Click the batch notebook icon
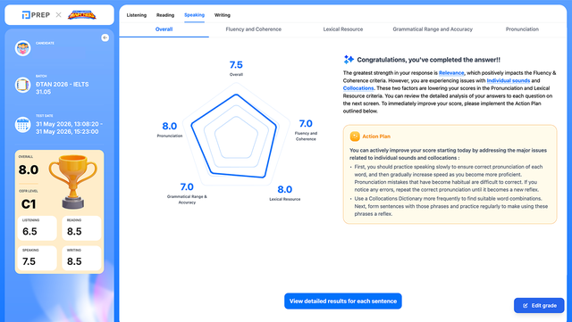 pos(22,85)
